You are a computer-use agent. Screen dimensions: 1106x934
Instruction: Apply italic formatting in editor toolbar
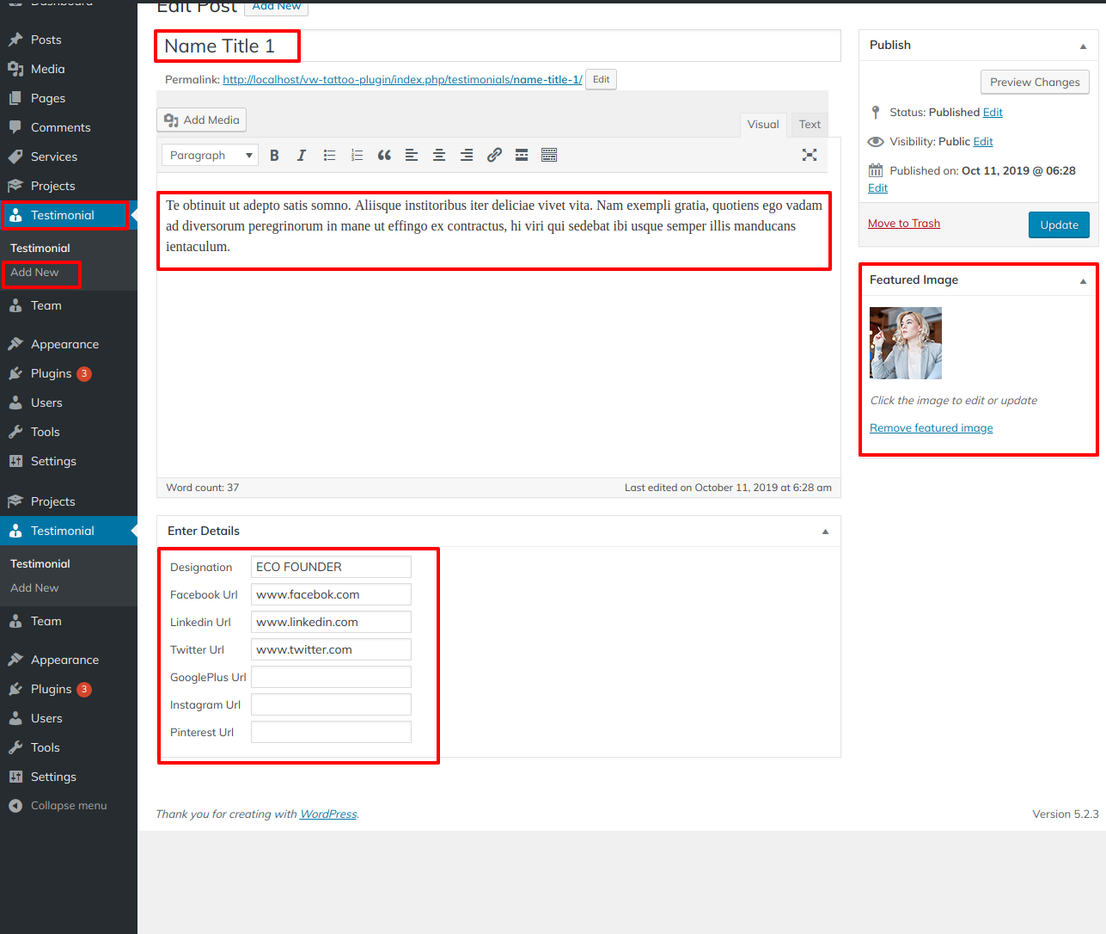(302, 156)
